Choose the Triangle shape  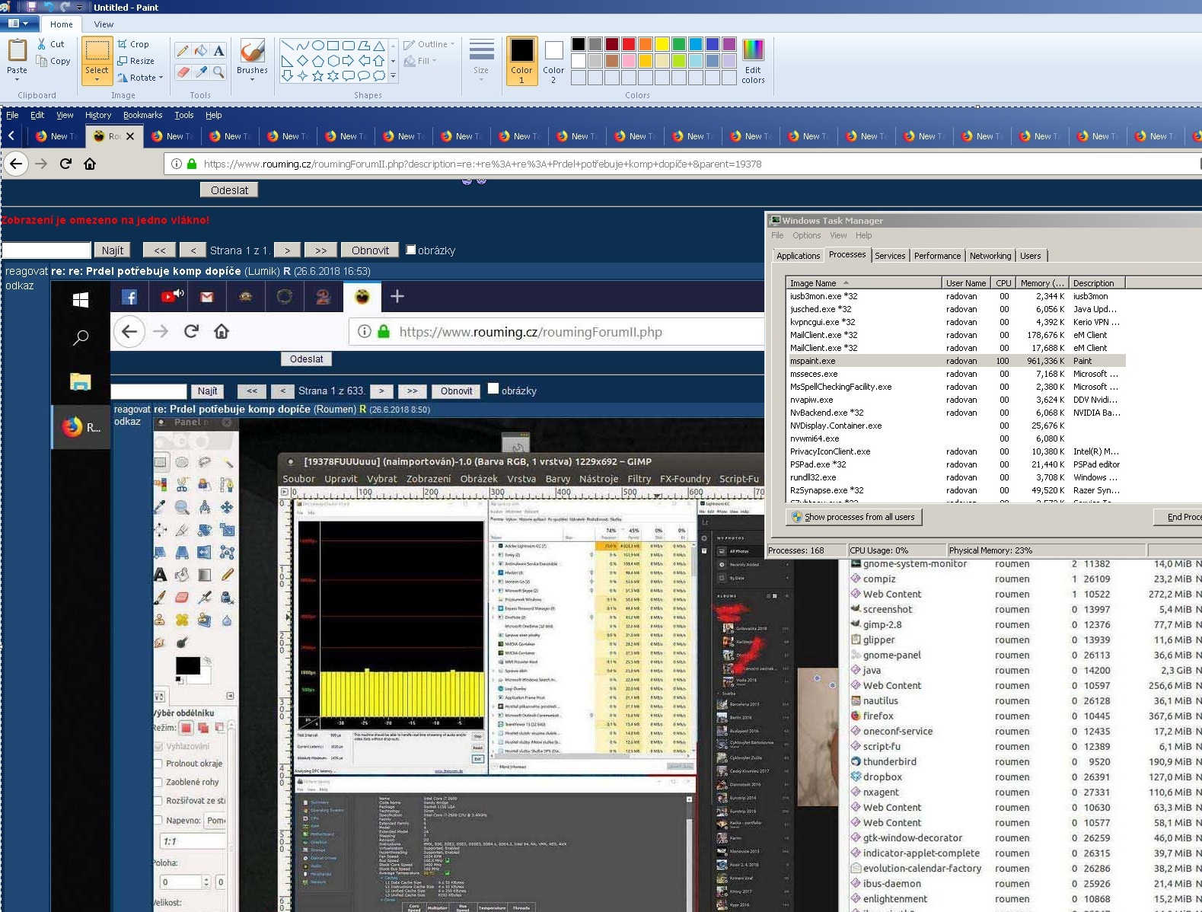pyautogui.click(x=379, y=46)
